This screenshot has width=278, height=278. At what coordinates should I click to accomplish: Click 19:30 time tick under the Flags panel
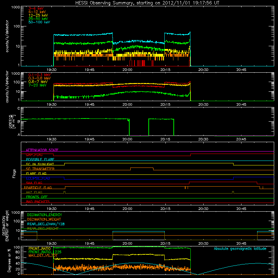[51, 209]
